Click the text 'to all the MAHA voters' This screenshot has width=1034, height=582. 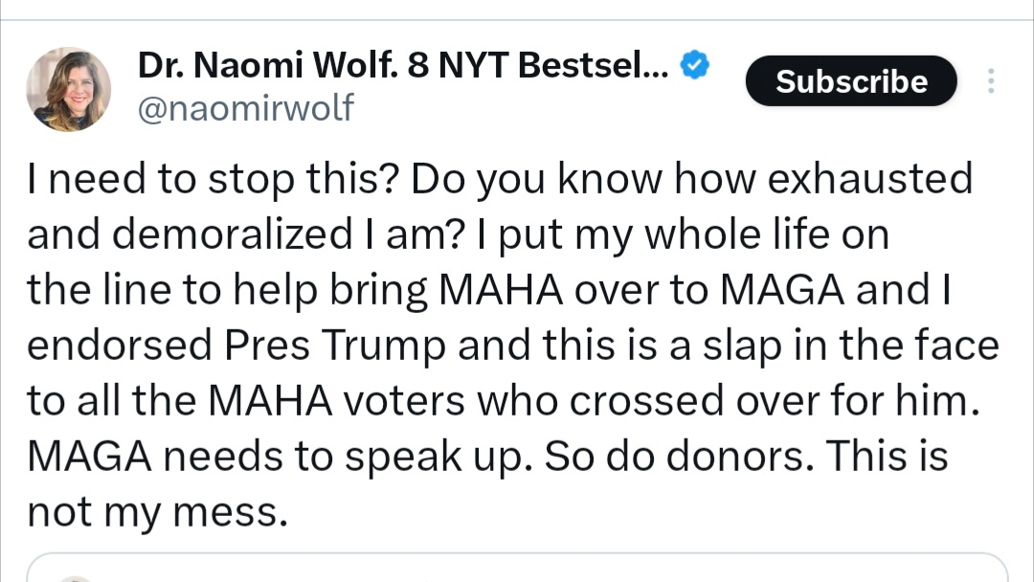click(x=222, y=401)
